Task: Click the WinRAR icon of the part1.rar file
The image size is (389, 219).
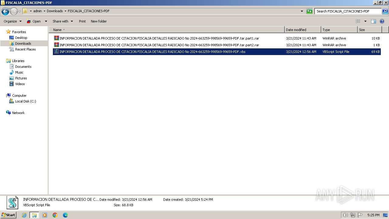Action: pyautogui.click(x=56, y=38)
